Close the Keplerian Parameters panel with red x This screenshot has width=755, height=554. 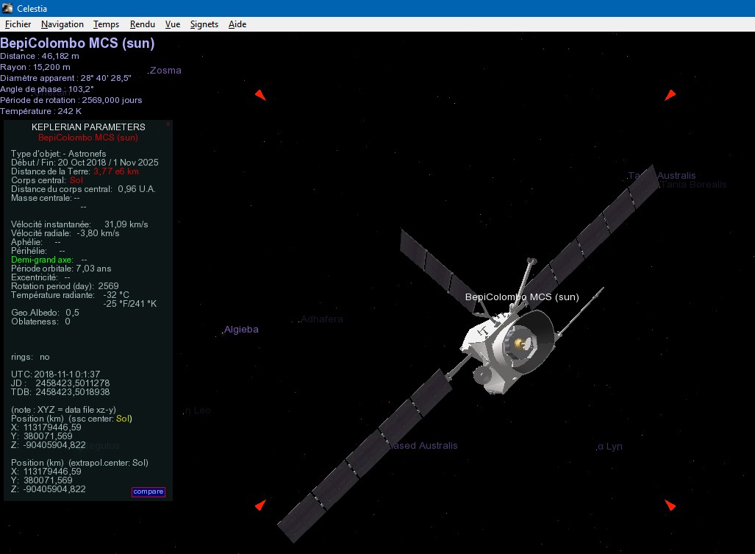coord(168,124)
